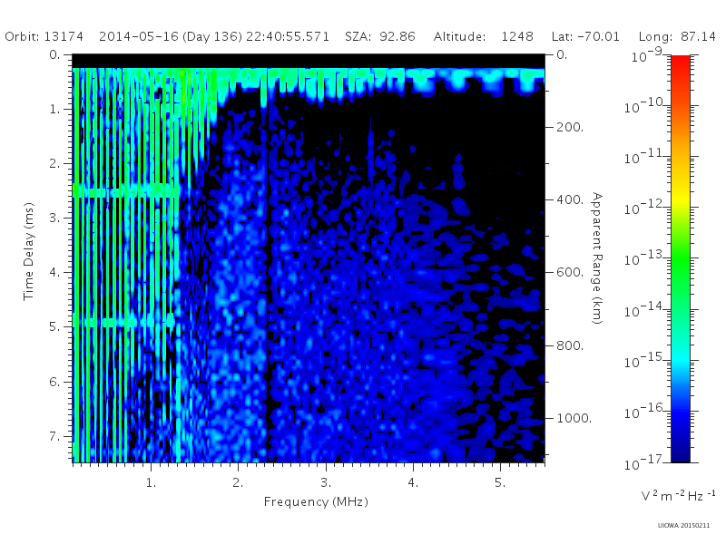Click the red top of the color bar
The width and height of the screenshot is (726, 544).
click(681, 63)
